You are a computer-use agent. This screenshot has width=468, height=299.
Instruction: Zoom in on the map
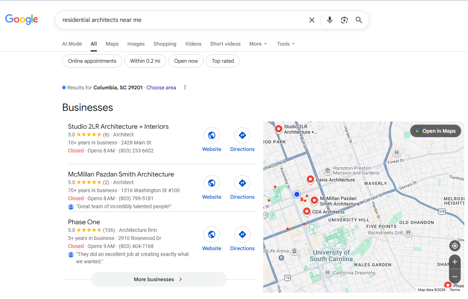pos(455,262)
